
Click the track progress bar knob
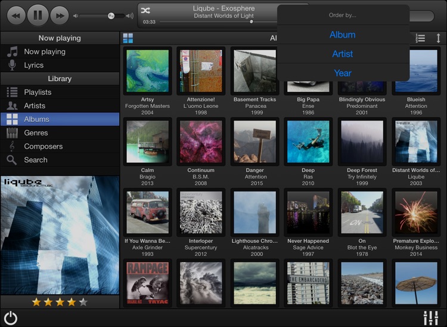pyautogui.click(x=251, y=21)
